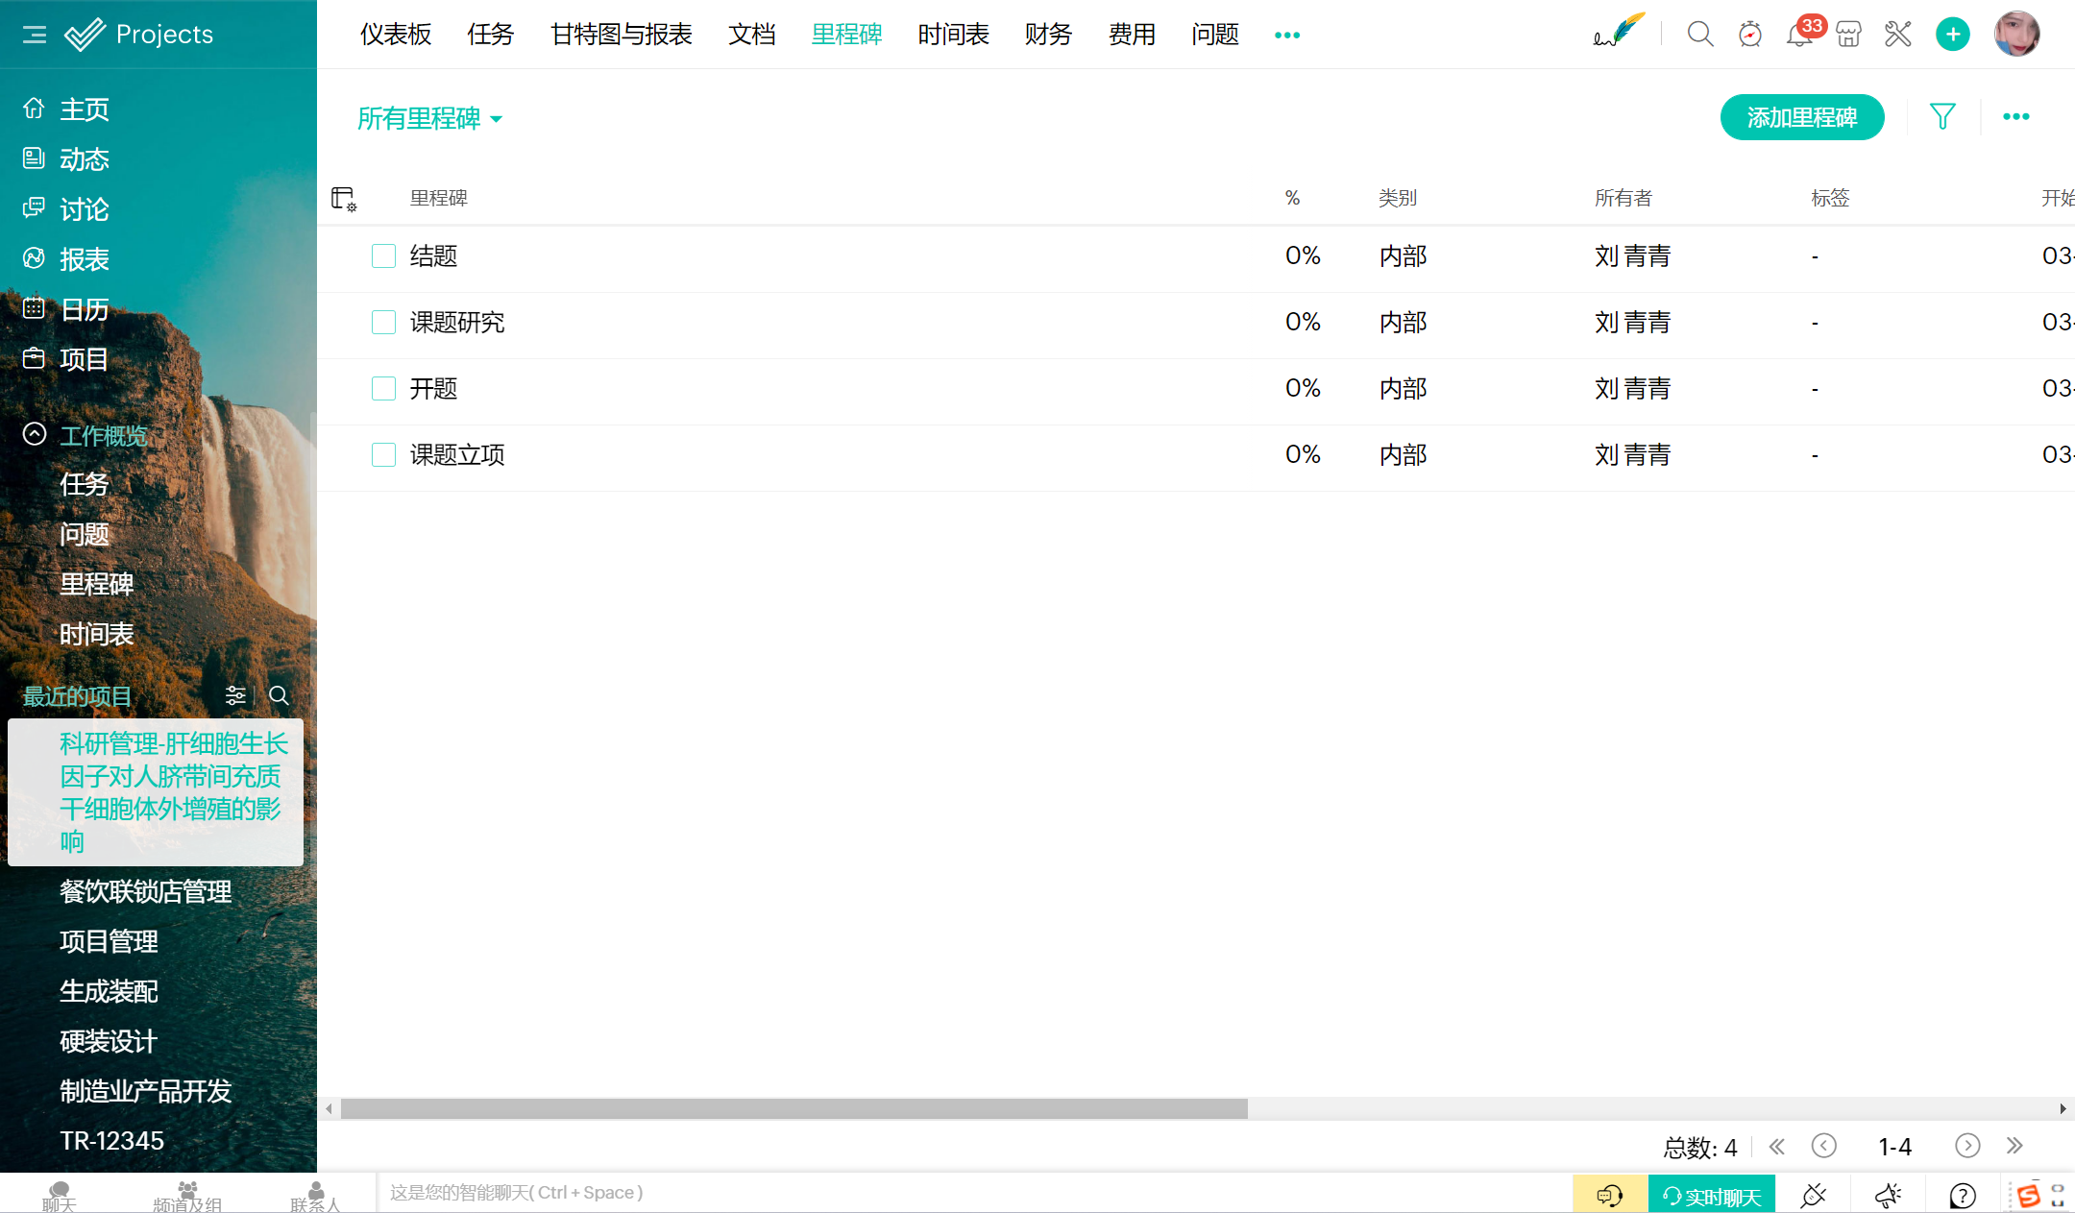The image size is (2075, 1213).
Task: Switch to the 甘特图与报表 tab
Action: point(621,35)
